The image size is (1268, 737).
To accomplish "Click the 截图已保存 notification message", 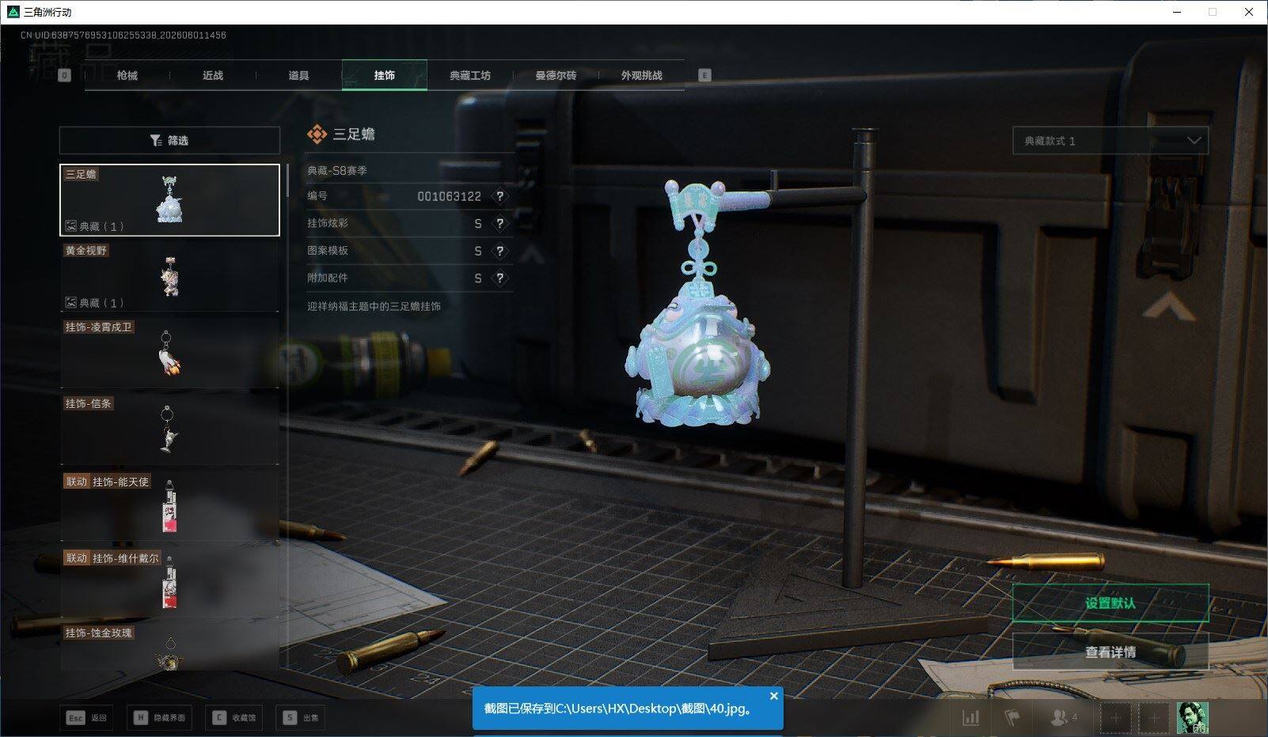I will 617,709.
